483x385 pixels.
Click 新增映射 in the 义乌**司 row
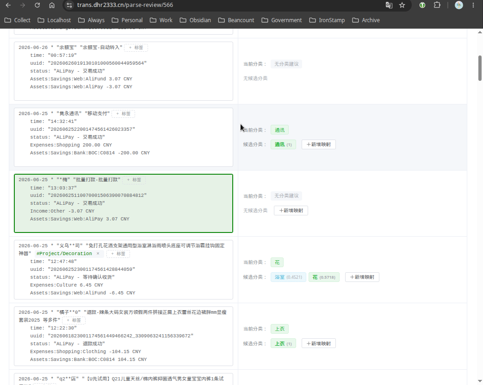point(362,277)
